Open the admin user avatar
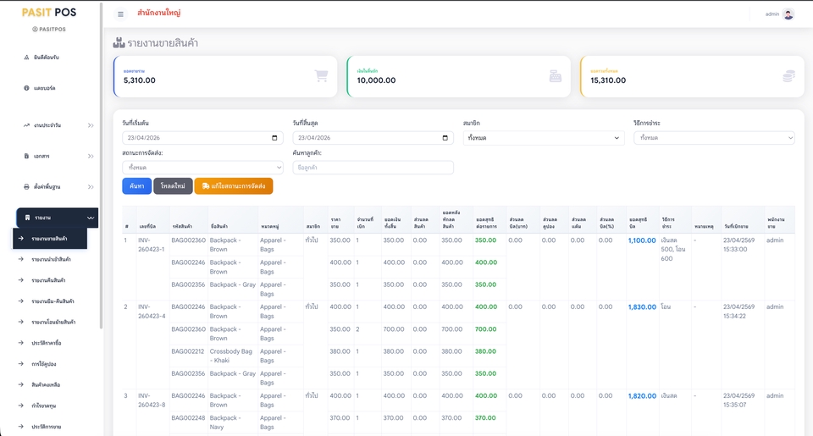 click(788, 14)
